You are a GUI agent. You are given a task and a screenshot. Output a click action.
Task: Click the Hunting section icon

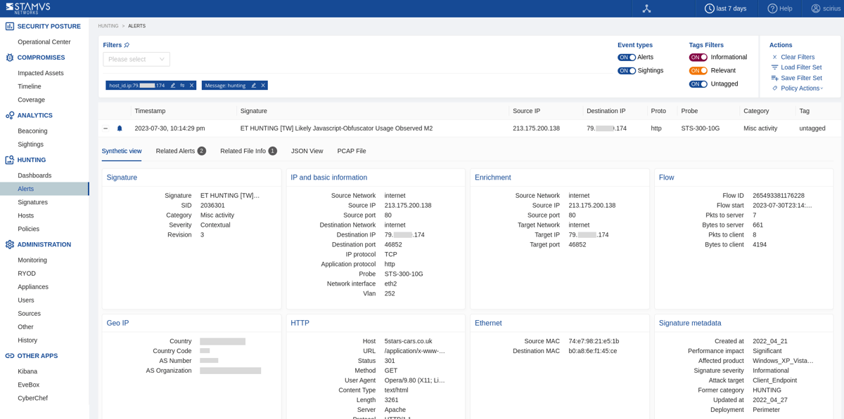pyautogui.click(x=10, y=160)
